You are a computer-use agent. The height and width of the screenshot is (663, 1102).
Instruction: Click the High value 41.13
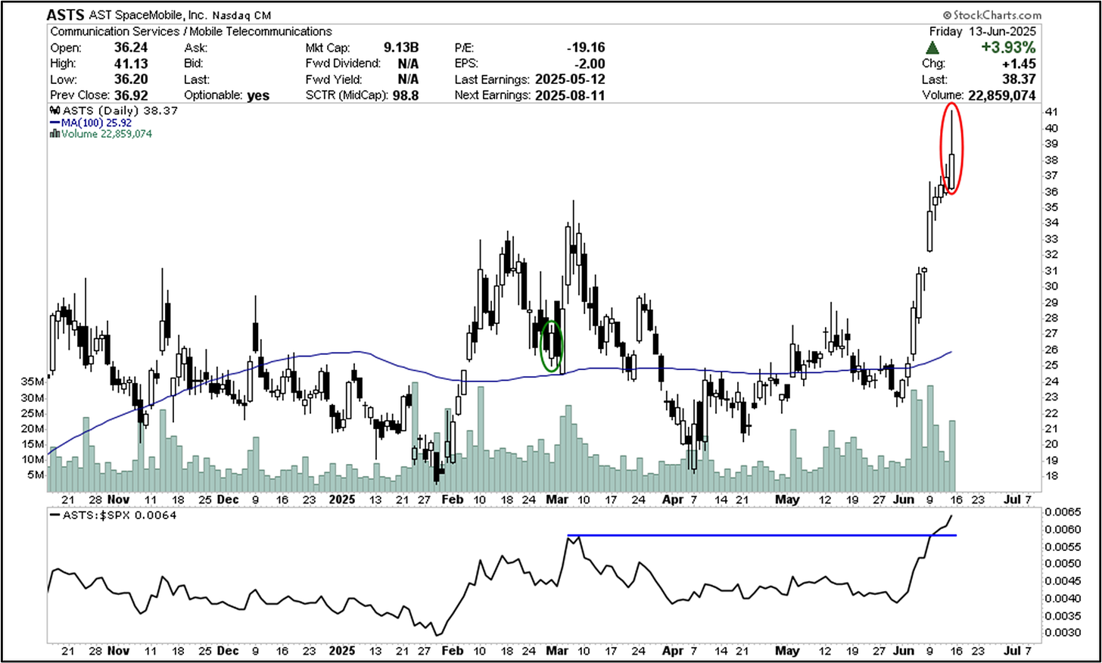point(131,64)
